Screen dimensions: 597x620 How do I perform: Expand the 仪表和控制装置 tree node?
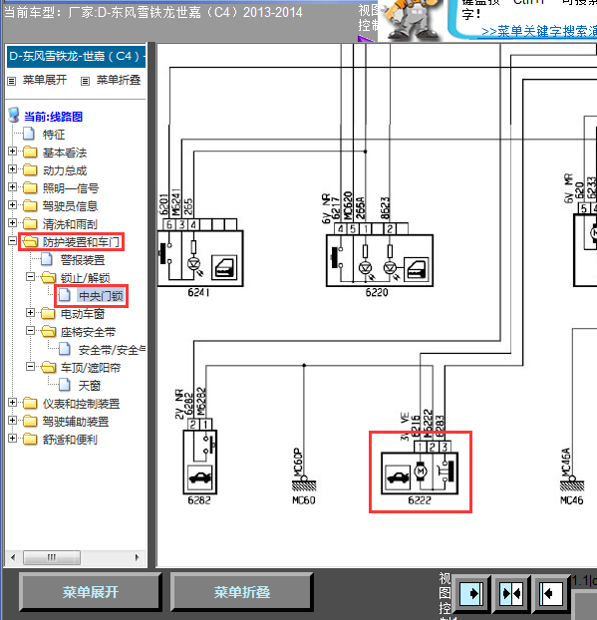click(12, 403)
